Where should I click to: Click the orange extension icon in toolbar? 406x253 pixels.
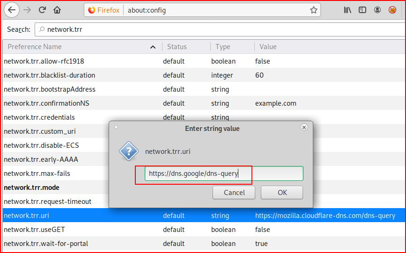(x=392, y=10)
